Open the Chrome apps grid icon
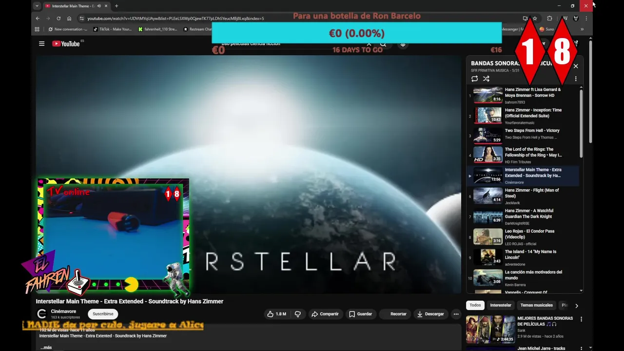624x351 pixels. (37, 29)
